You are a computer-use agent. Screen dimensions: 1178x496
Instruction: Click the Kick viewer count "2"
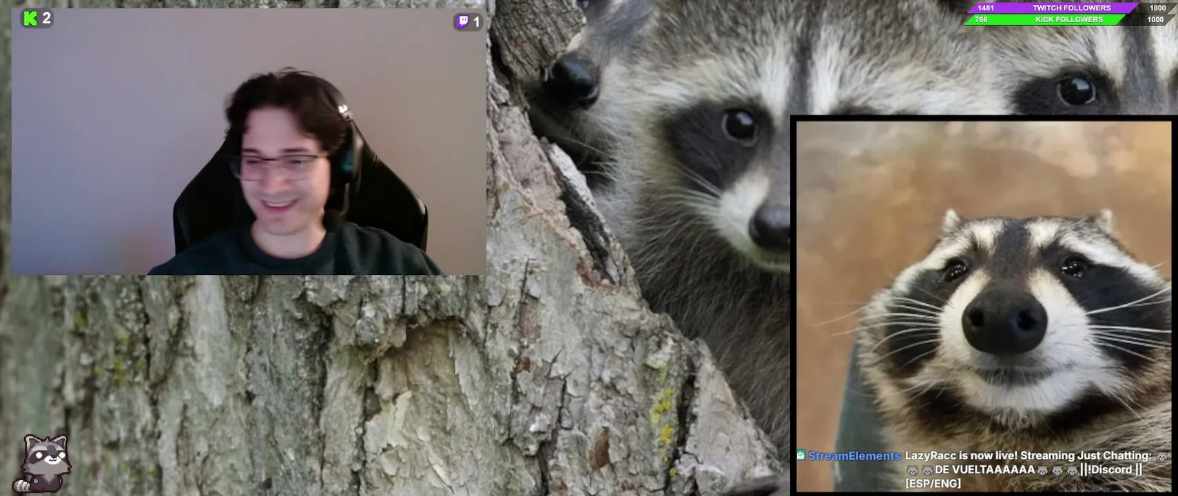click(x=46, y=19)
